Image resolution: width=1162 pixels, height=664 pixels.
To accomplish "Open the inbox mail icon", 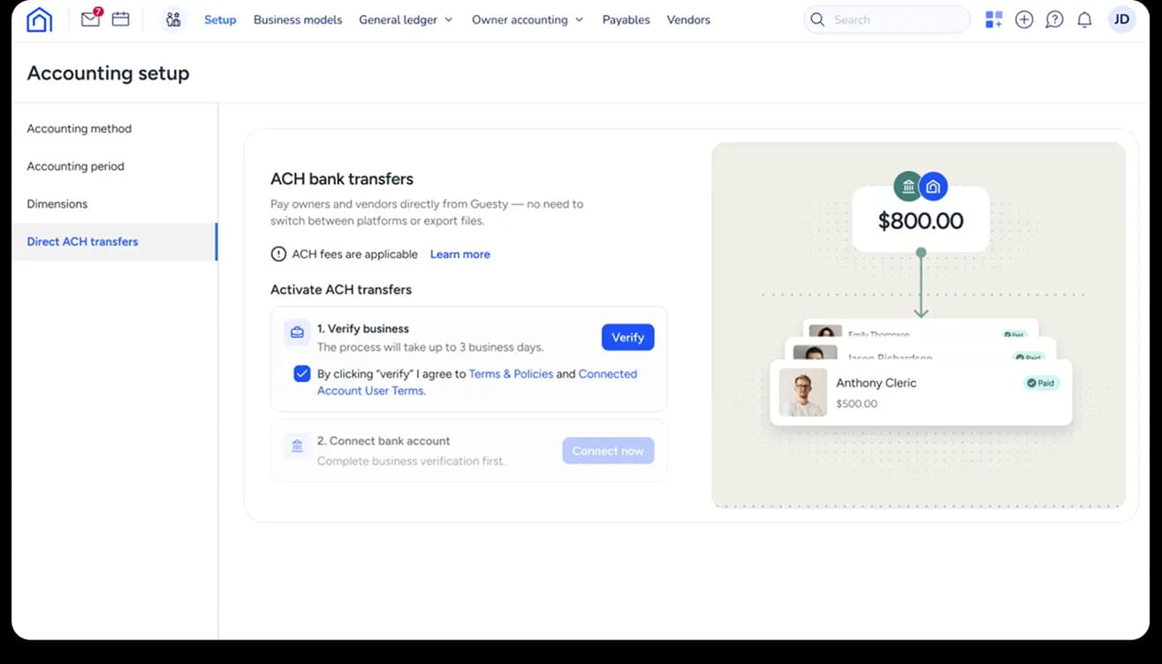I will (x=91, y=19).
